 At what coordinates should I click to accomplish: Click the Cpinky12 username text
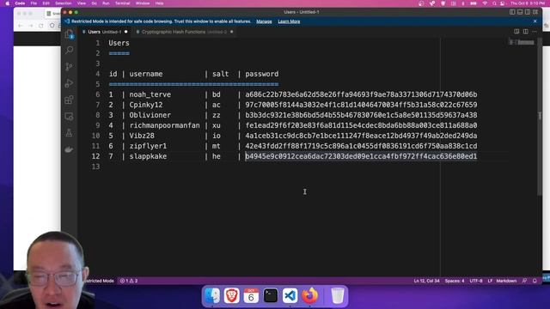tap(145, 105)
